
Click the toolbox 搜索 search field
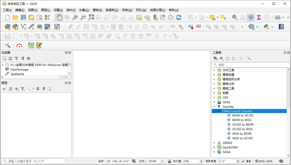(x=242, y=65)
